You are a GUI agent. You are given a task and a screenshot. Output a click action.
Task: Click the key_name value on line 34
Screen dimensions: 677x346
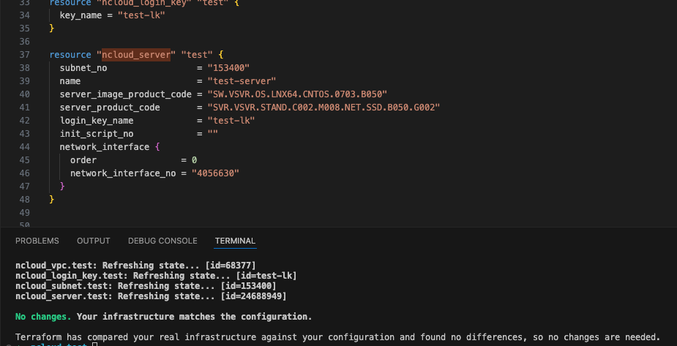click(141, 15)
